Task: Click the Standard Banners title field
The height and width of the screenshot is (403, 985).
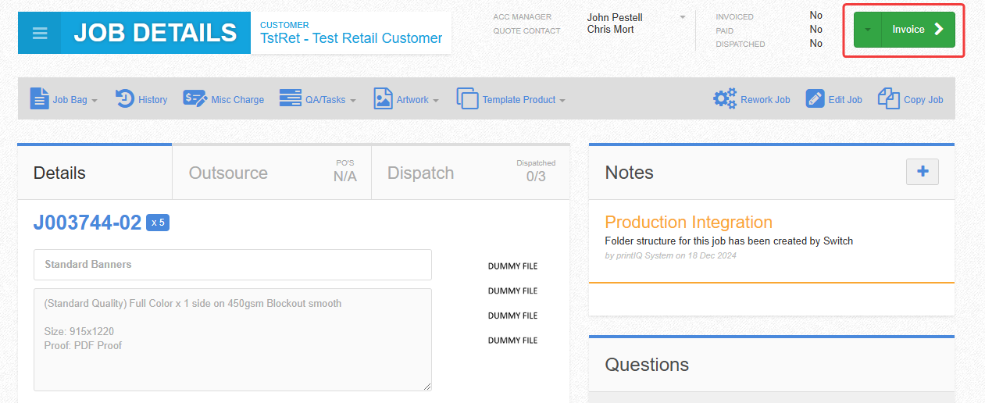Action: point(232,265)
